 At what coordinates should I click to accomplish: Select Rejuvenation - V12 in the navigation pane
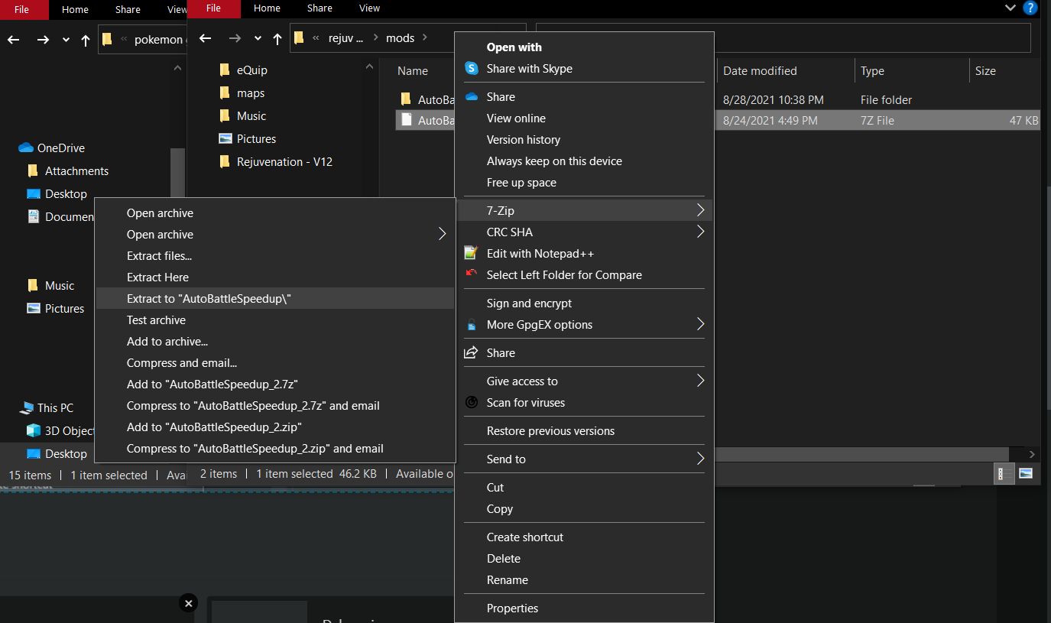click(x=284, y=161)
